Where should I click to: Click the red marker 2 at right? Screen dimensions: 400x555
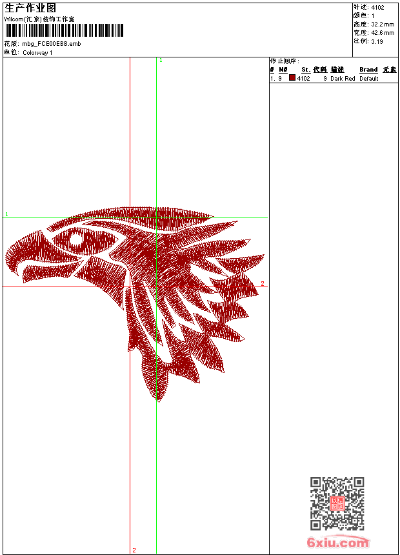pyautogui.click(x=262, y=283)
